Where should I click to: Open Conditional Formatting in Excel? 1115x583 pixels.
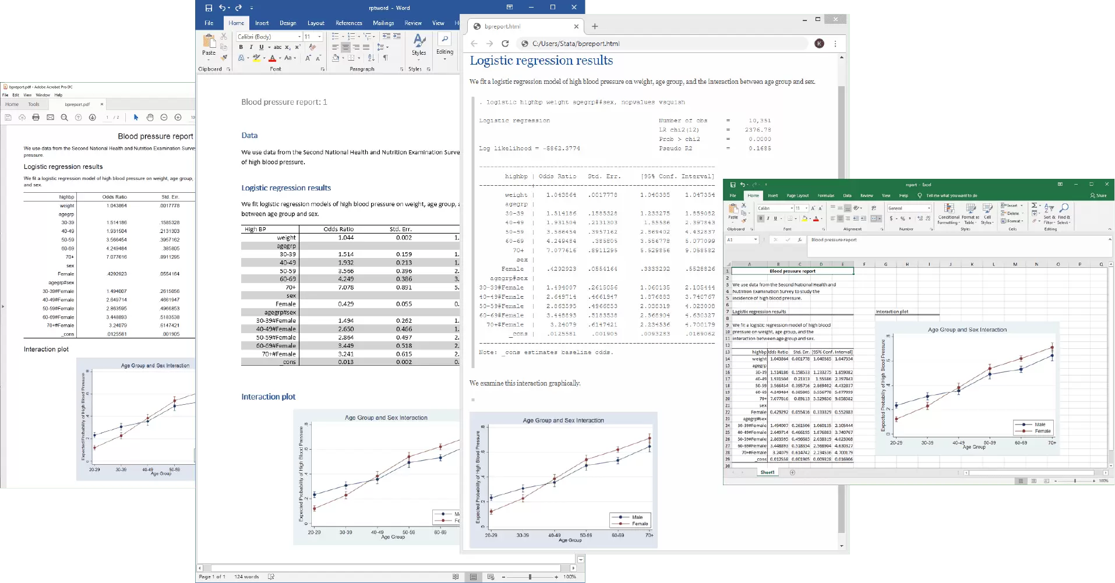click(x=949, y=214)
